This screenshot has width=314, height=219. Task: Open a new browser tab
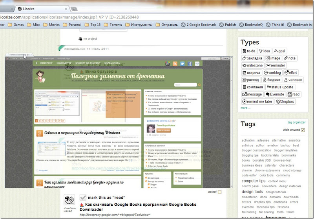(74, 9)
